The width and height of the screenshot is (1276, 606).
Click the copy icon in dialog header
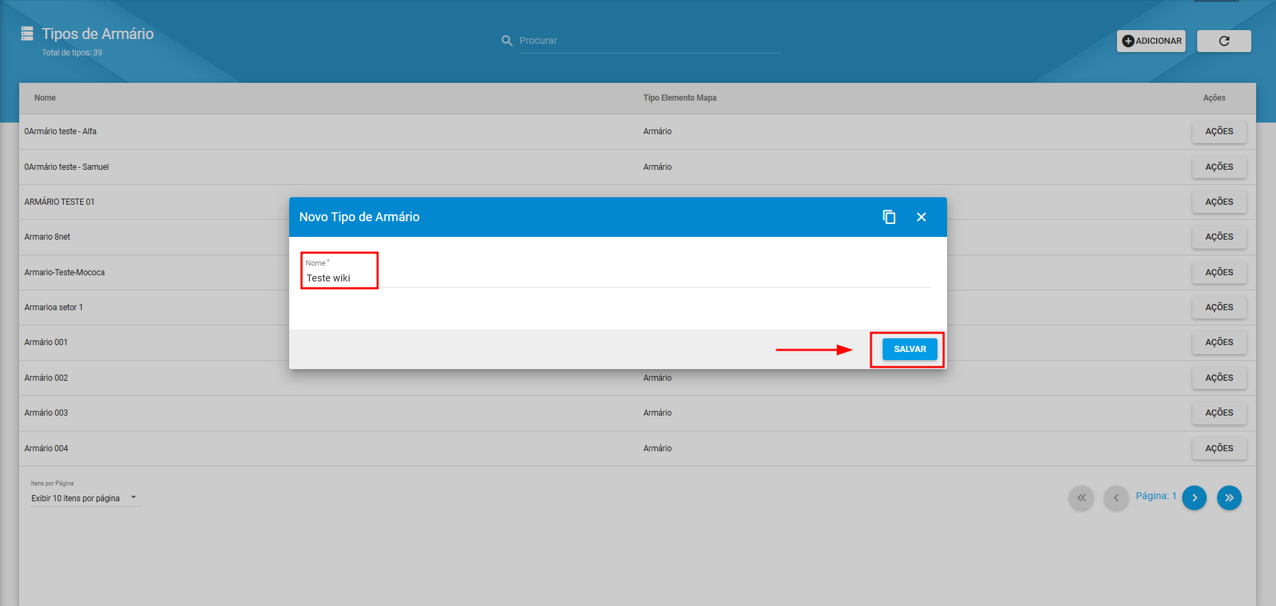click(889, 217)
